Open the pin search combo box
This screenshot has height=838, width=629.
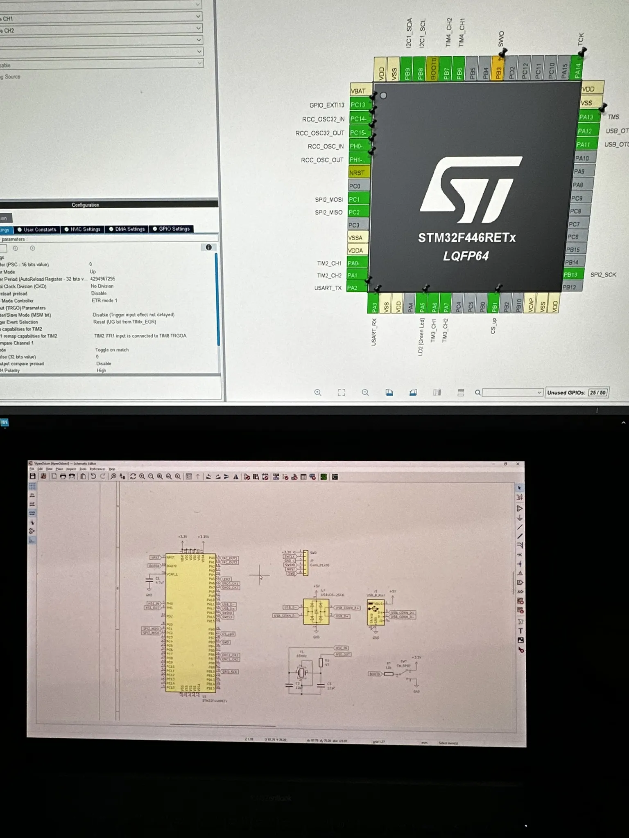pos(513,392)
